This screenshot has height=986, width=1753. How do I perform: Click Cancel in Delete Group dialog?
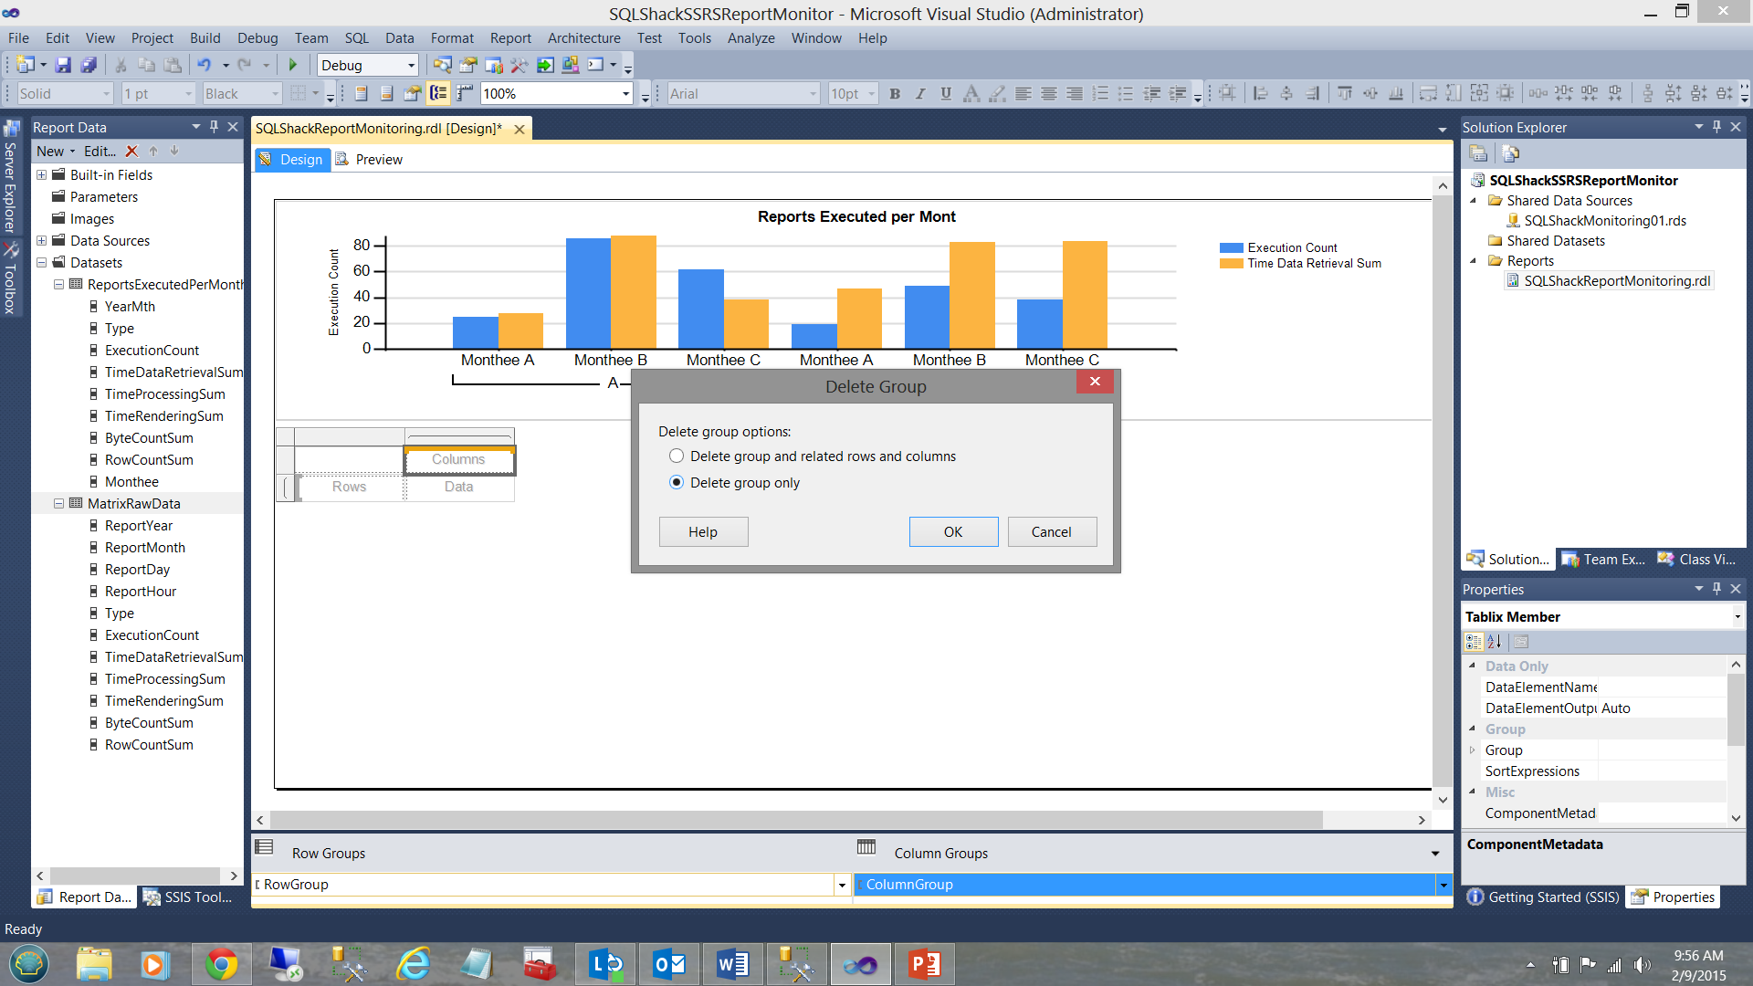coord(1051,531)
